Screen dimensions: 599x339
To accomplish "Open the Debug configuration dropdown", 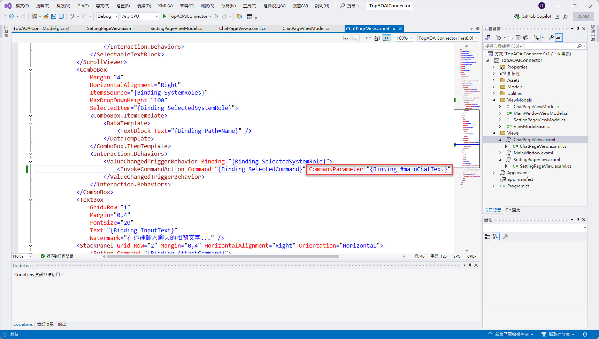I will [107, 16].
